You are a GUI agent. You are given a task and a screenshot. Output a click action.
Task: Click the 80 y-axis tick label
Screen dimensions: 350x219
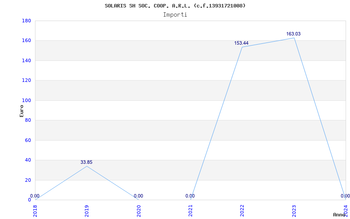point(28,120)
